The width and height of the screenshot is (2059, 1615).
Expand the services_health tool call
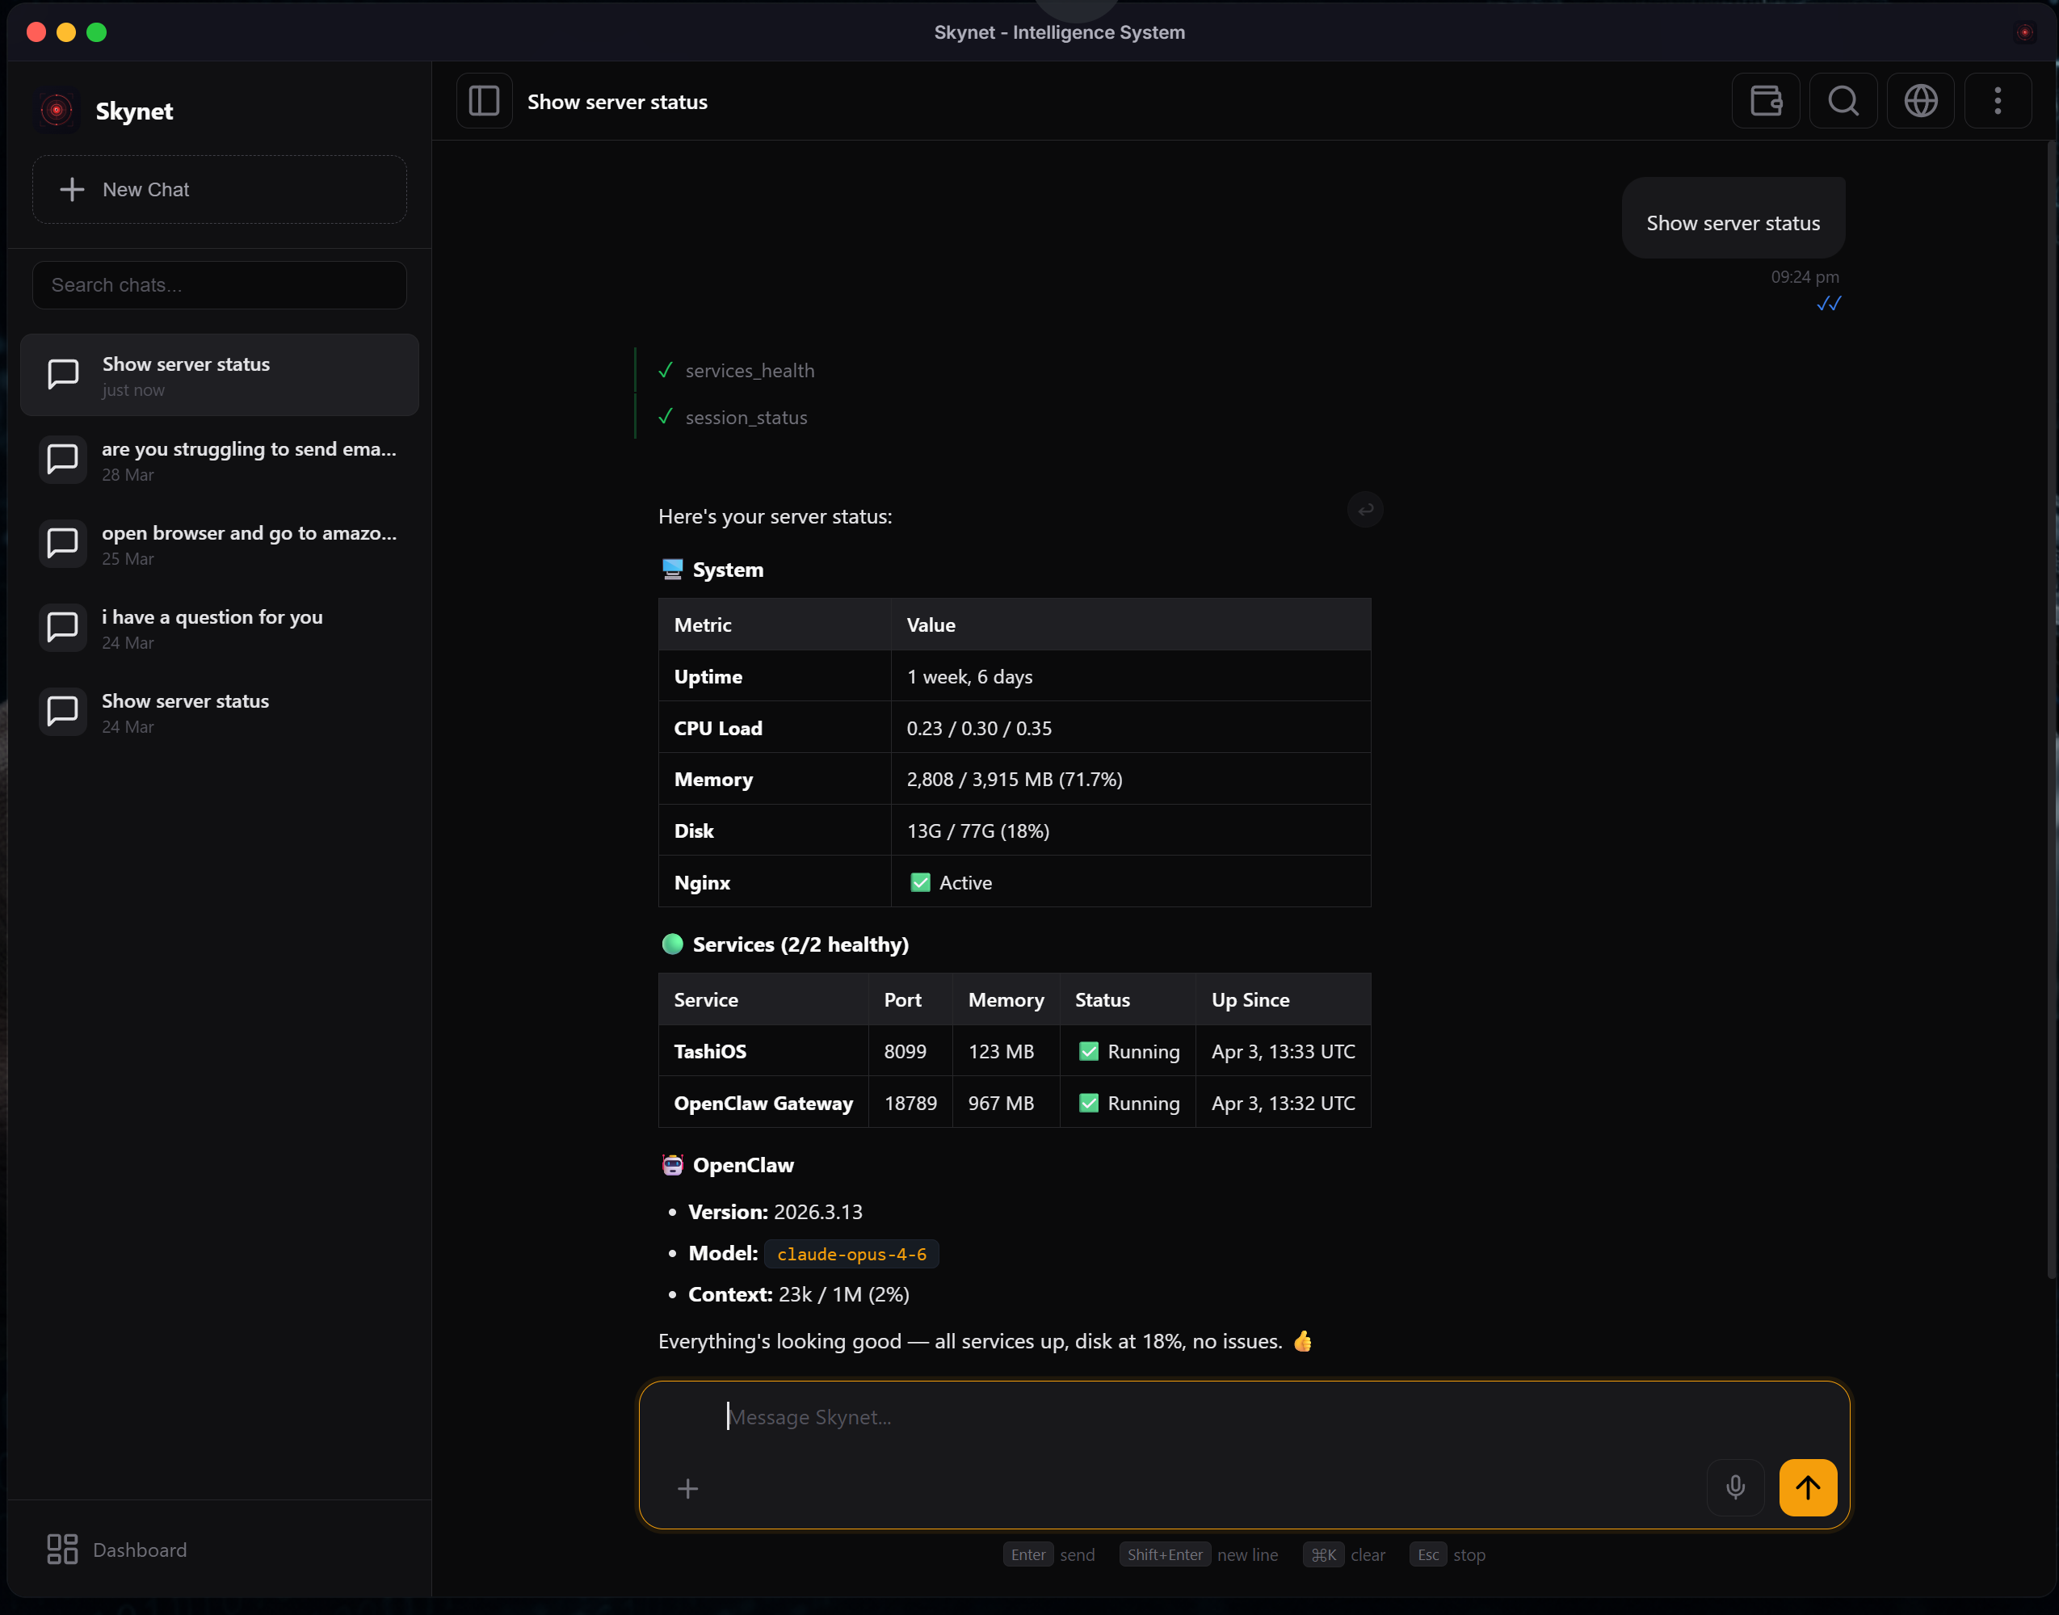(x=749, y=371)
